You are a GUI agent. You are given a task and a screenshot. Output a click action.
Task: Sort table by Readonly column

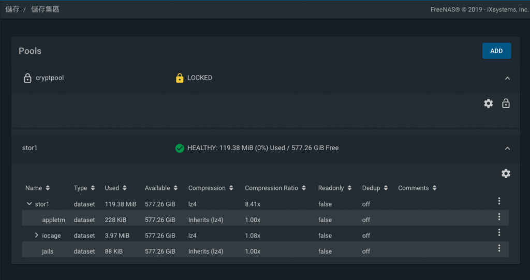[x=335, y=188]
